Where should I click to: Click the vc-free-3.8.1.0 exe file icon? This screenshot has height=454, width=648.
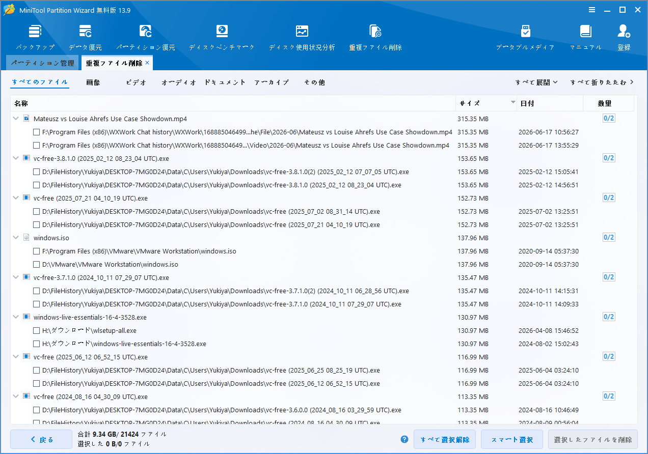(x=26, y=158)
